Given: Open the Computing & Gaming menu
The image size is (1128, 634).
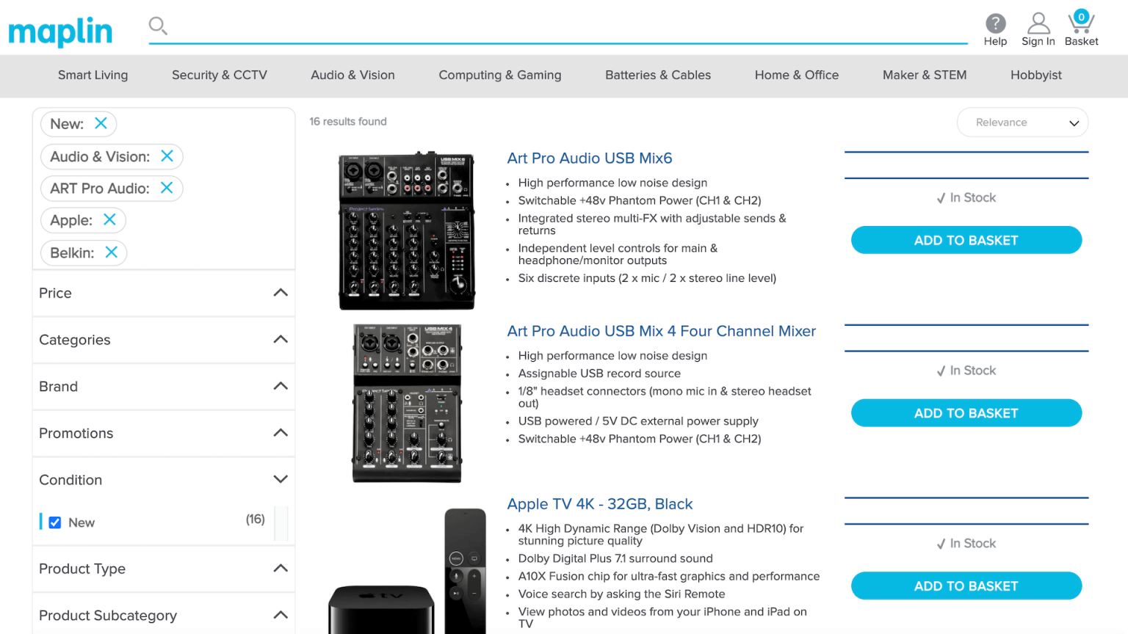Looking at the screenshot, I should point(499,75).
